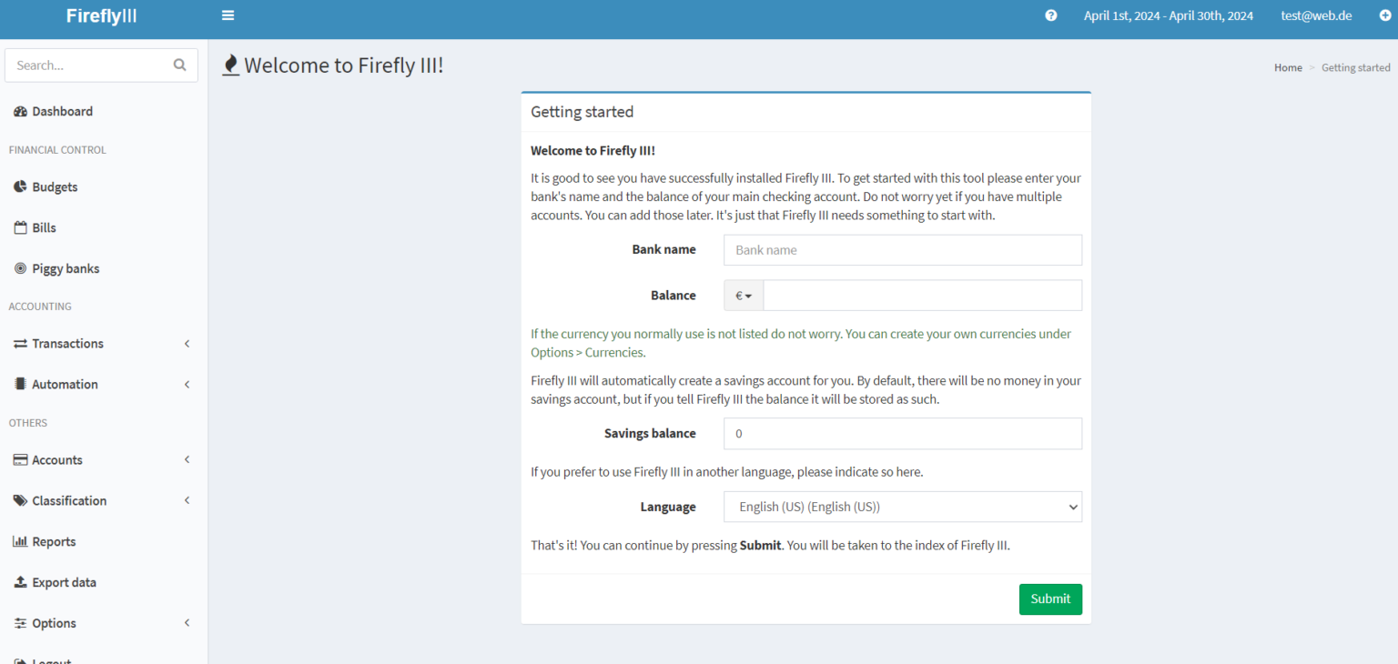
Task: Click inside the Bank name field
Action: (x=901, y=249)
